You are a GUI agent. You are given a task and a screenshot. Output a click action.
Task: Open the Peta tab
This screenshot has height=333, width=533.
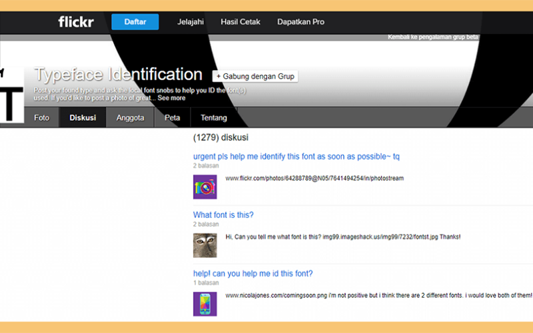tap(173, 118)
